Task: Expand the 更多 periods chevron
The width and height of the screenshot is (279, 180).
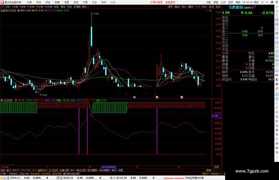Action: 85,7
